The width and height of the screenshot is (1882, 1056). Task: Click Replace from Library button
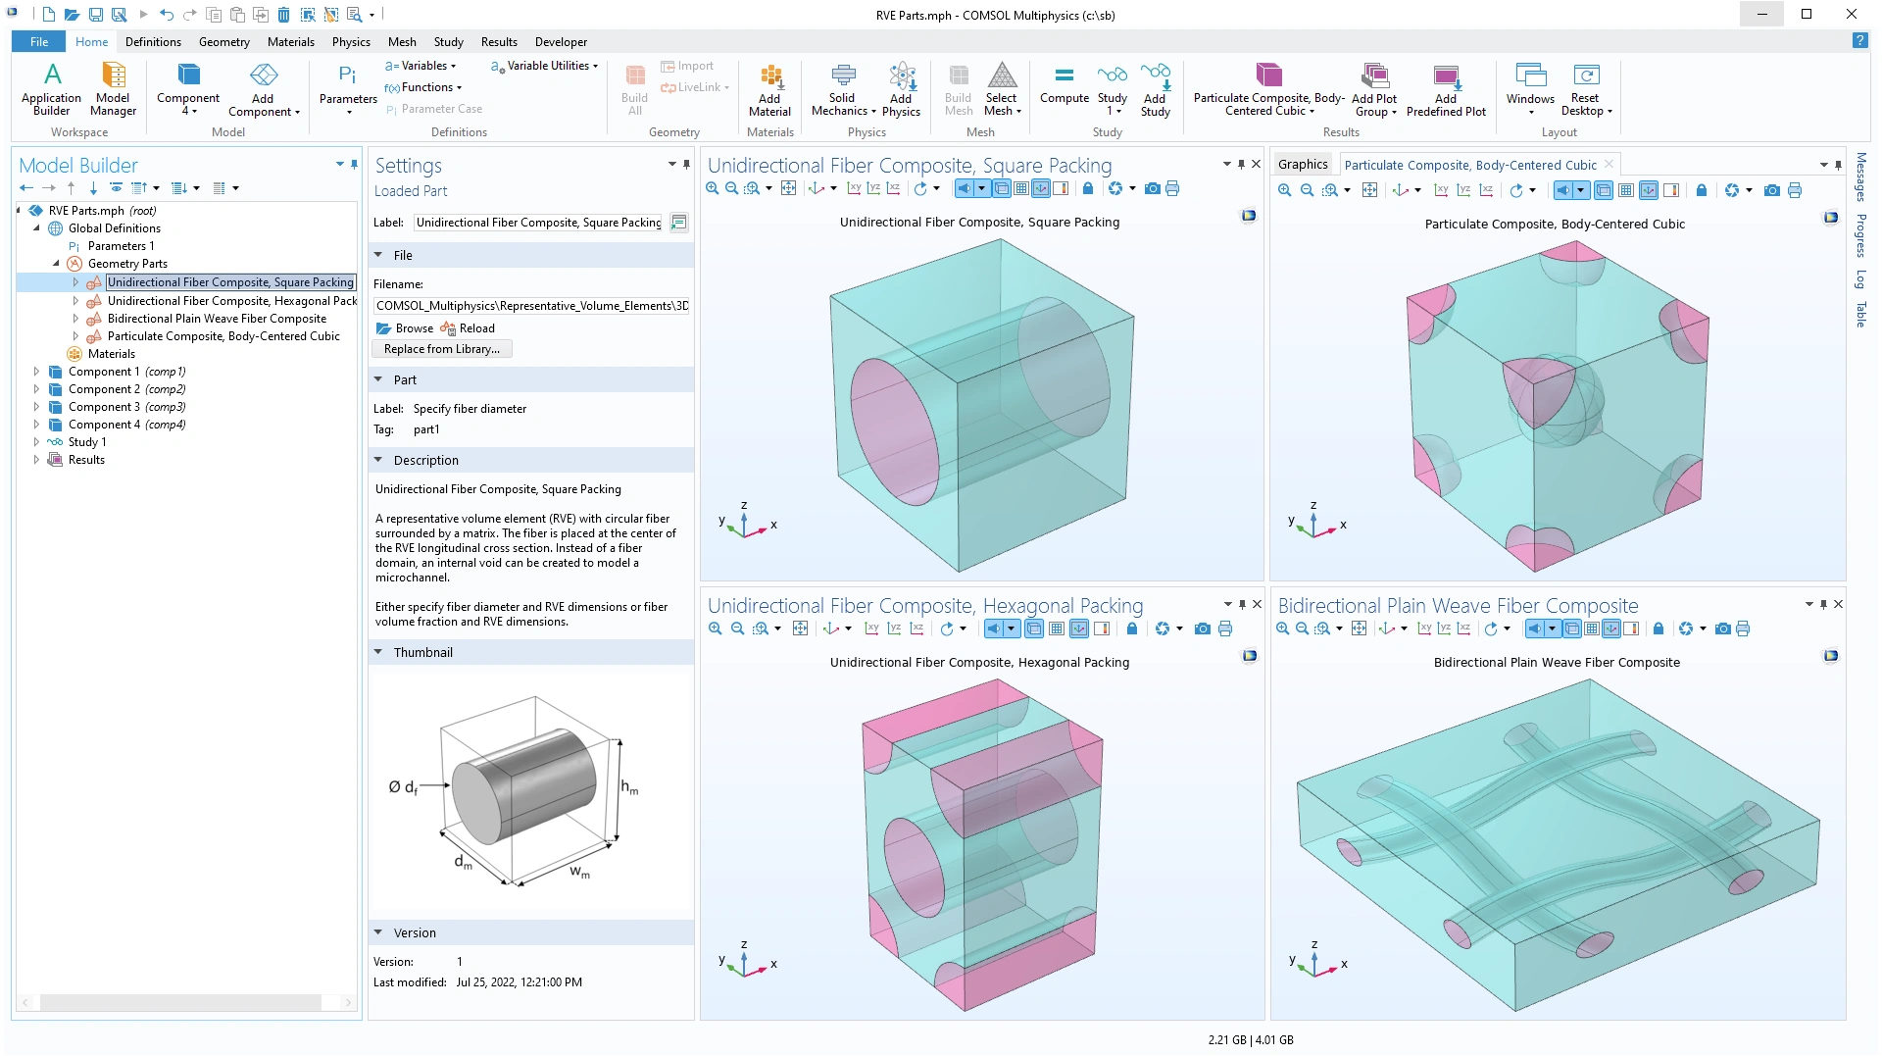[441, 349]
